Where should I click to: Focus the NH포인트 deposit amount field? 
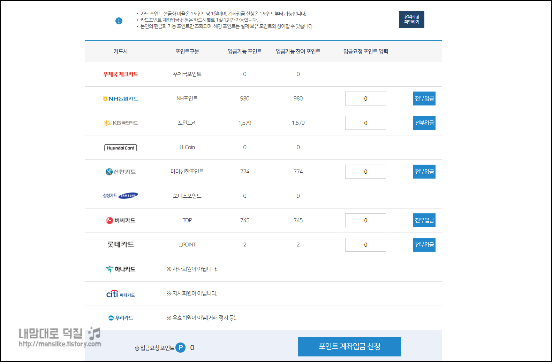click(365, 99)
